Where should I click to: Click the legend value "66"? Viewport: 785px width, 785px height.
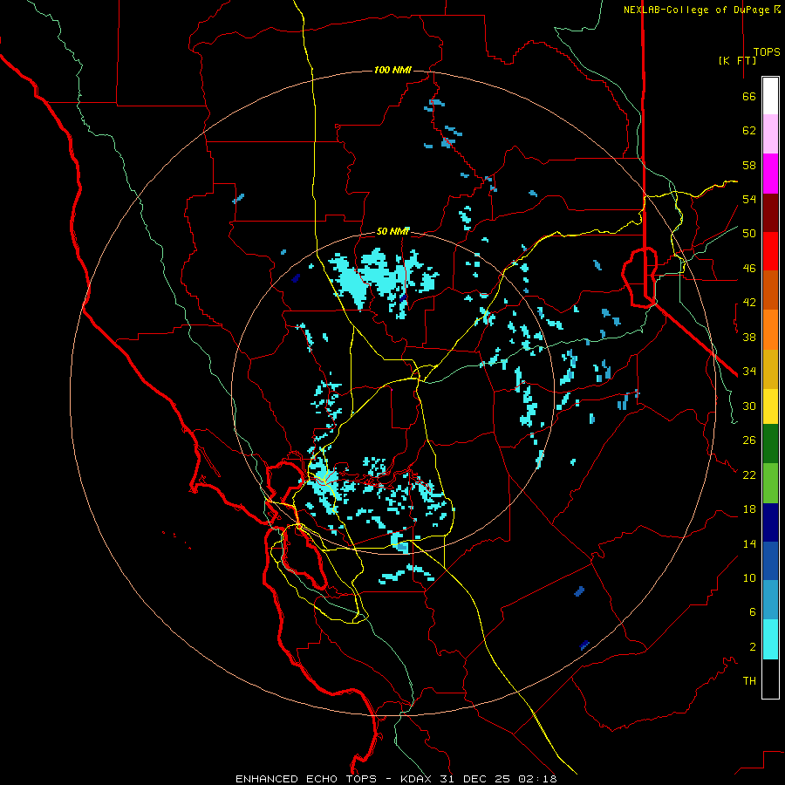click(x=749, y=97)
